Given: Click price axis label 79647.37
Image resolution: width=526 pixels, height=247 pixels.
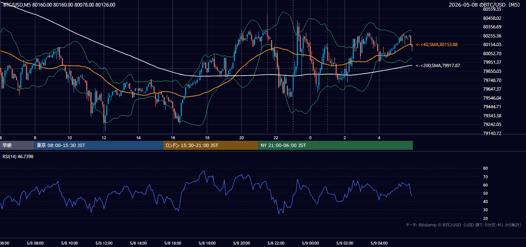Looking at the screenshot, I should click(492, 89).
